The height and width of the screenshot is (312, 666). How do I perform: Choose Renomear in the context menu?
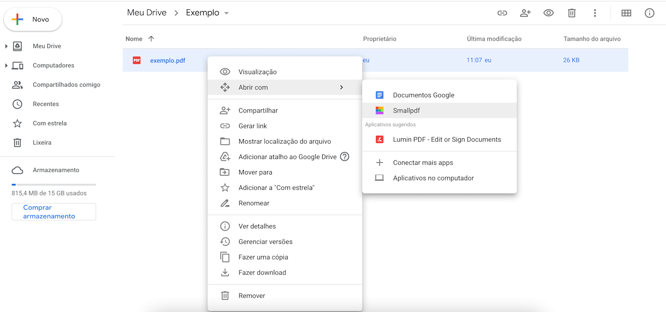pyautogui.click(x=285, y=203)
